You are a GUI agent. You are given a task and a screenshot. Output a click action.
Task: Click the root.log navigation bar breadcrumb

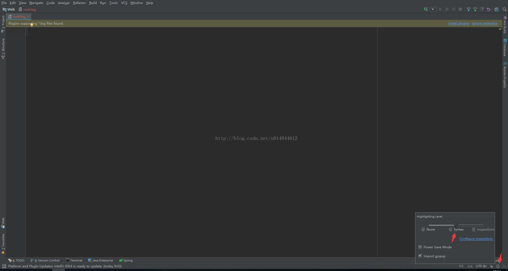[27, 9]
